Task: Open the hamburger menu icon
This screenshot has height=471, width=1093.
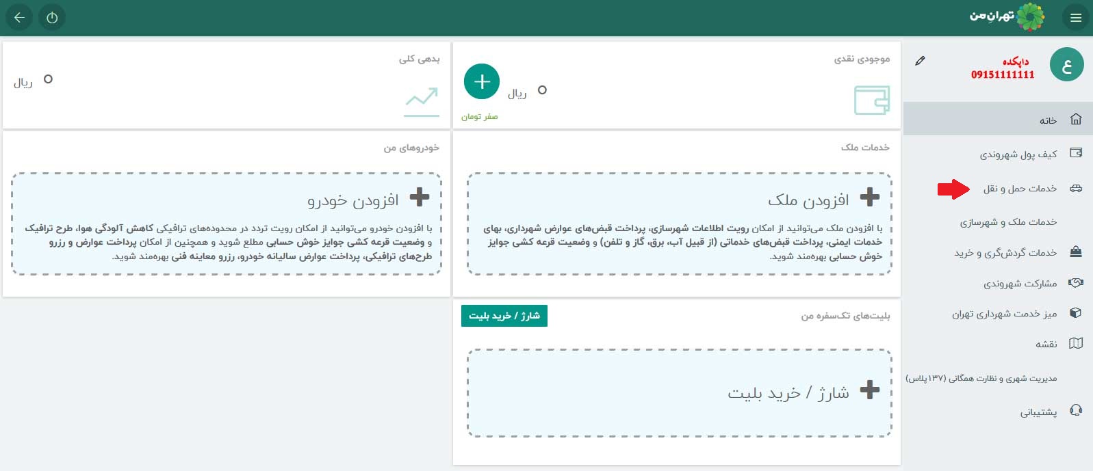Action: pos(1076,18)
